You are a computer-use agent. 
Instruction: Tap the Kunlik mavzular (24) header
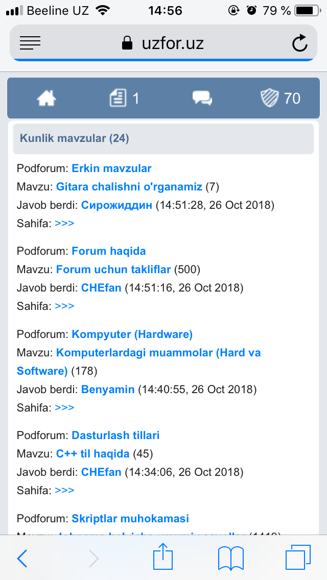point(75,138)
